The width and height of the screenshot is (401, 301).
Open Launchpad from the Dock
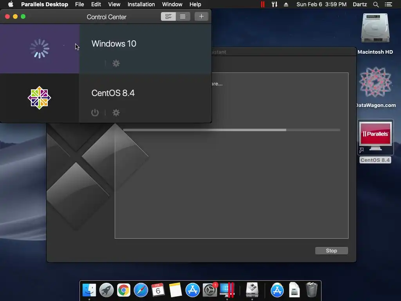tap(107, 290)
